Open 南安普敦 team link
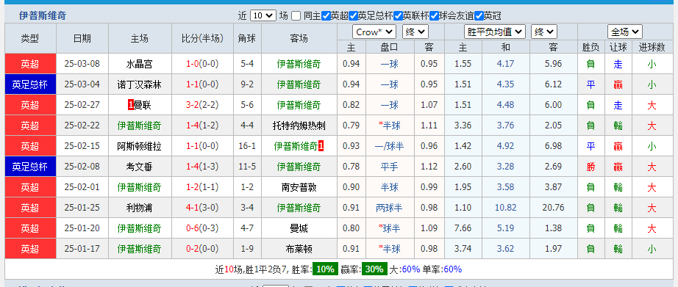This screenshot has height=287, width=678. pyautogui.click(x=299, y=187)
